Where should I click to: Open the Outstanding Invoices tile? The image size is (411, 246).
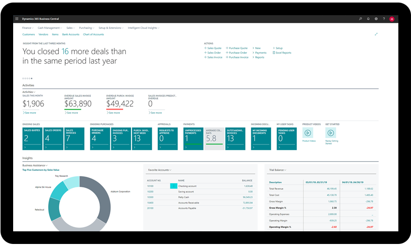(x=236, y=139)
